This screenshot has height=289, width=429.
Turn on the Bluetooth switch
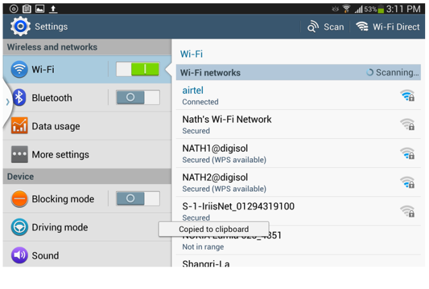coord(138,97)
